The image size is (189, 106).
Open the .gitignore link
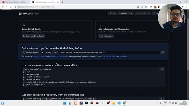pos(123,56)
